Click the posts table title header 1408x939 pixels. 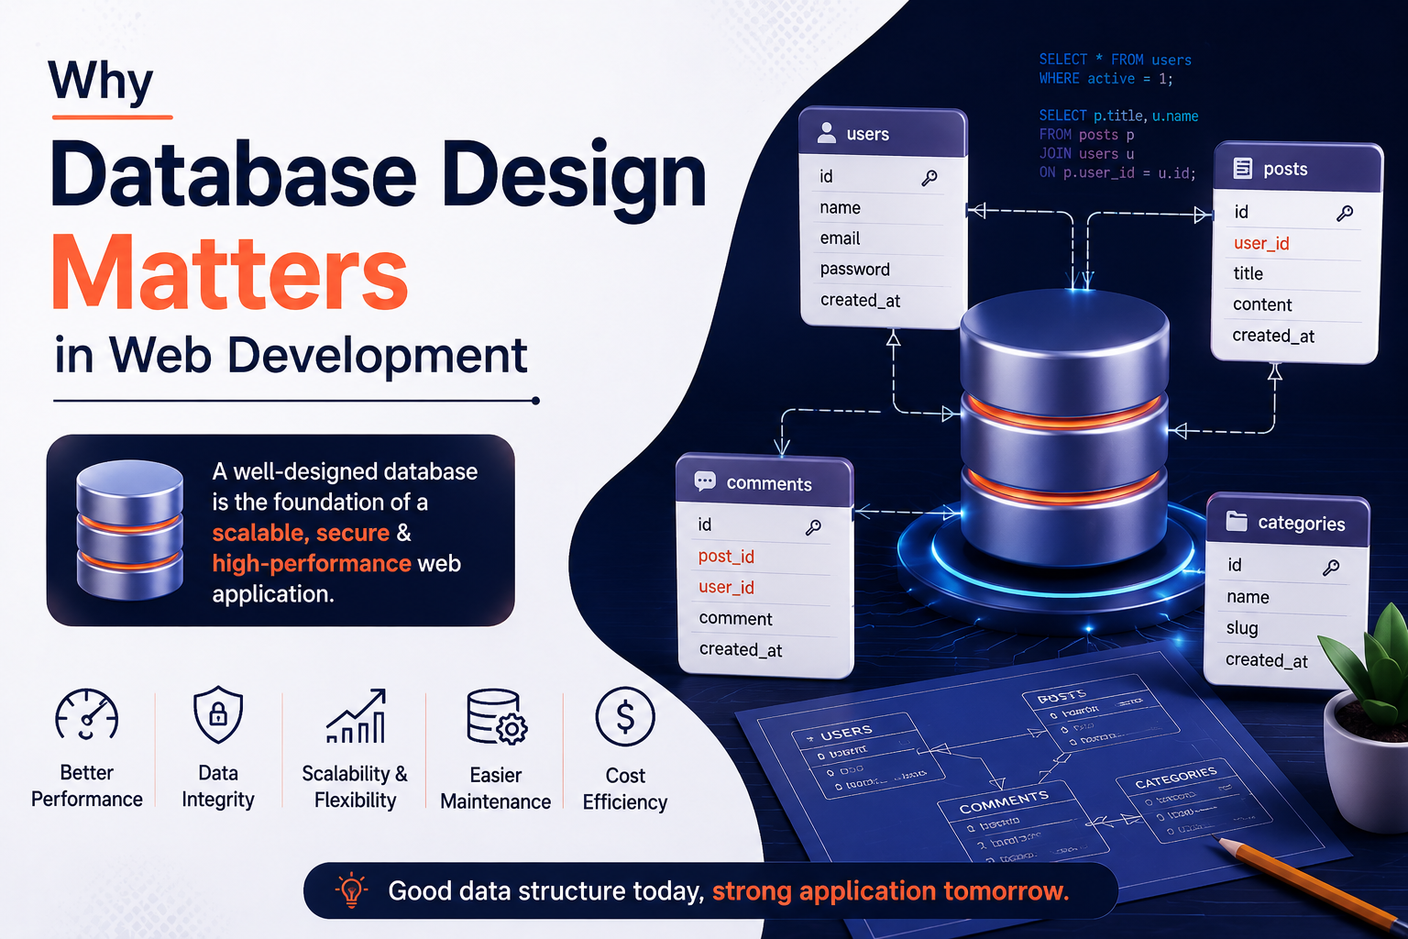1298,168
